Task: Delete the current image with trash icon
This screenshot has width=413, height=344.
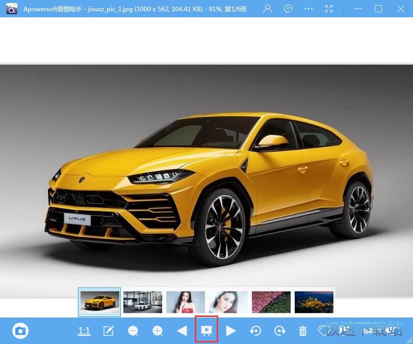Action: point(303,331)
